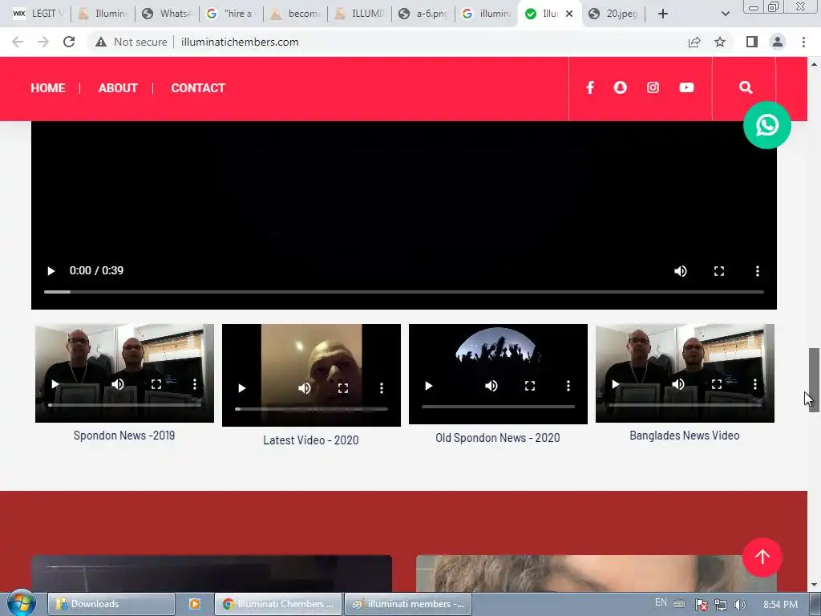Mute the Spondon News -2019 video
Image resolution: width=821 pixels, height=616 pixels.
pyautogui.click(x=118, y=384)
